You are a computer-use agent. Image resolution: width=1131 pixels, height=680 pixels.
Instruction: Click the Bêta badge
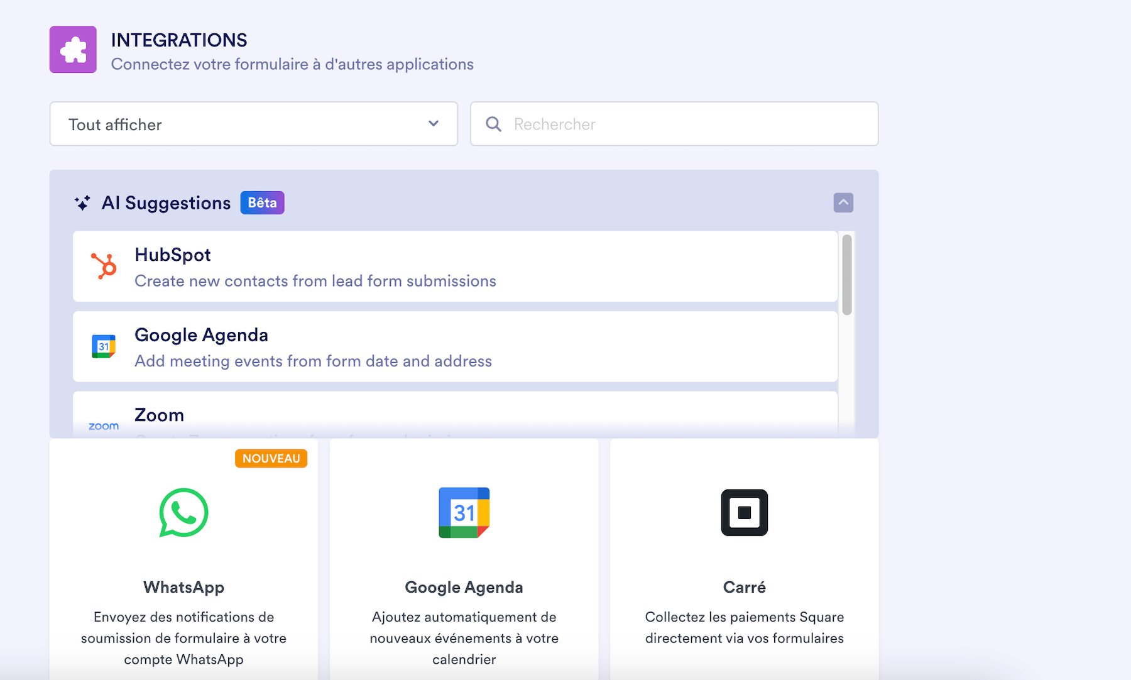(262, 203)
